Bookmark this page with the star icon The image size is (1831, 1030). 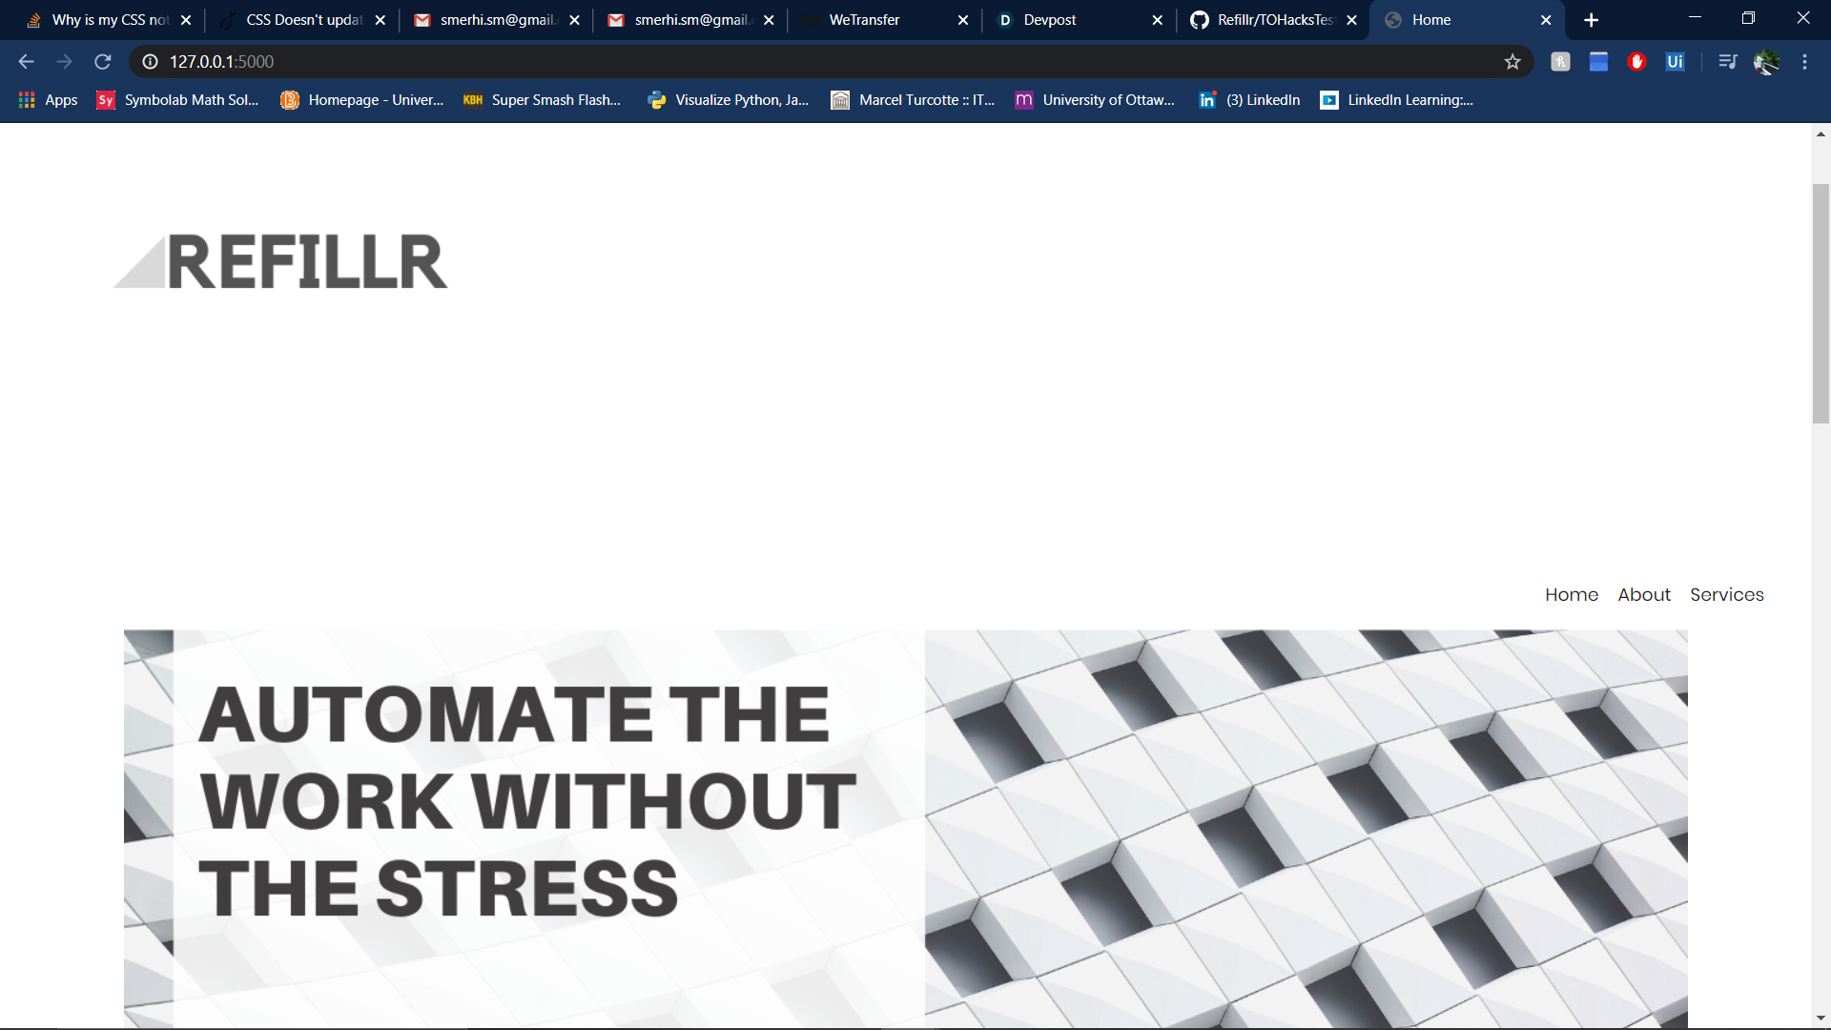click(1512, 62)
